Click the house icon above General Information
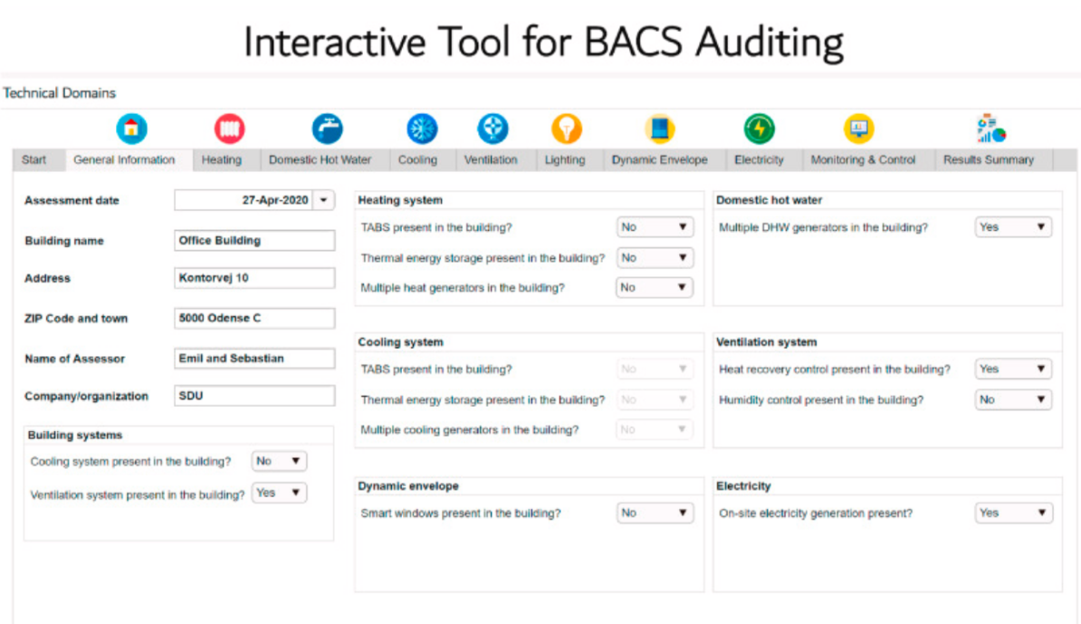This screenshot has height=624, width=1081. pos(131,129)
